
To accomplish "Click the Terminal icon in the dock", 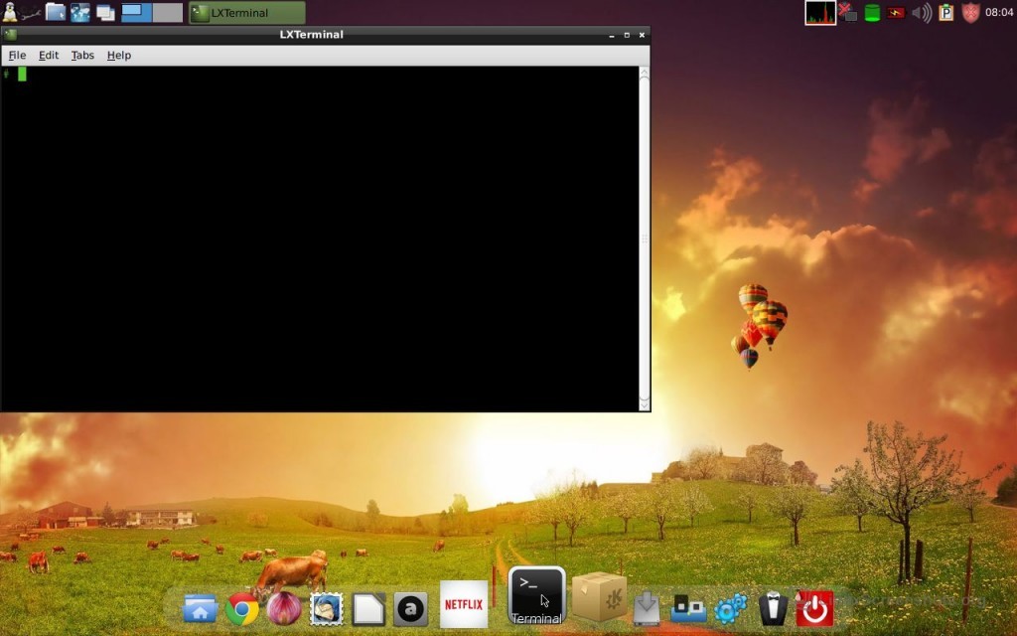I will coord(536,594).
